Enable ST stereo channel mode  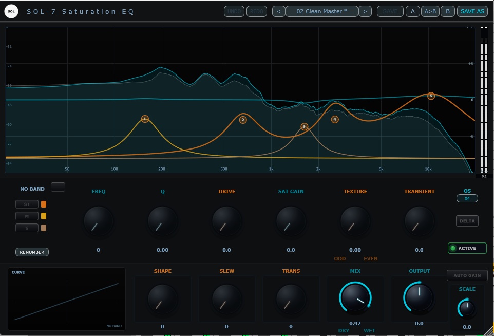coord(27,204)
